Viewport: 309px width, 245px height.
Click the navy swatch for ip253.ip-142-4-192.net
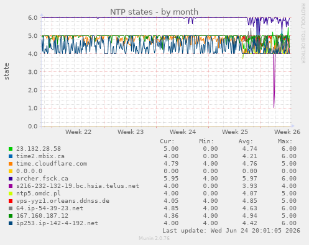point(11,223)
